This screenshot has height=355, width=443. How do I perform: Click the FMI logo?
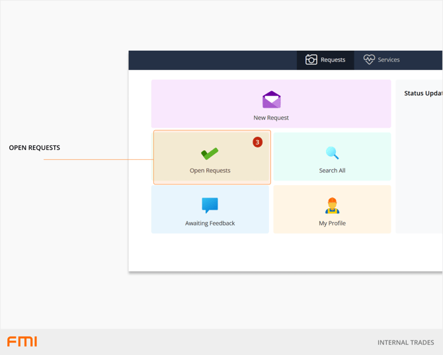(x=22, y=341)
